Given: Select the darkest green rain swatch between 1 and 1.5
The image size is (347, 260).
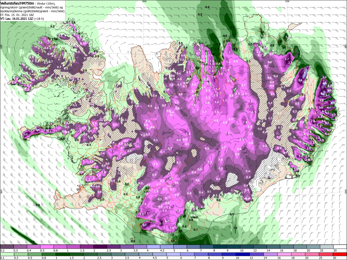Looking at the screenshot, I should click(63, 254).
